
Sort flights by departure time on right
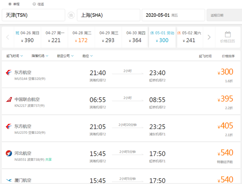(205, 56)
